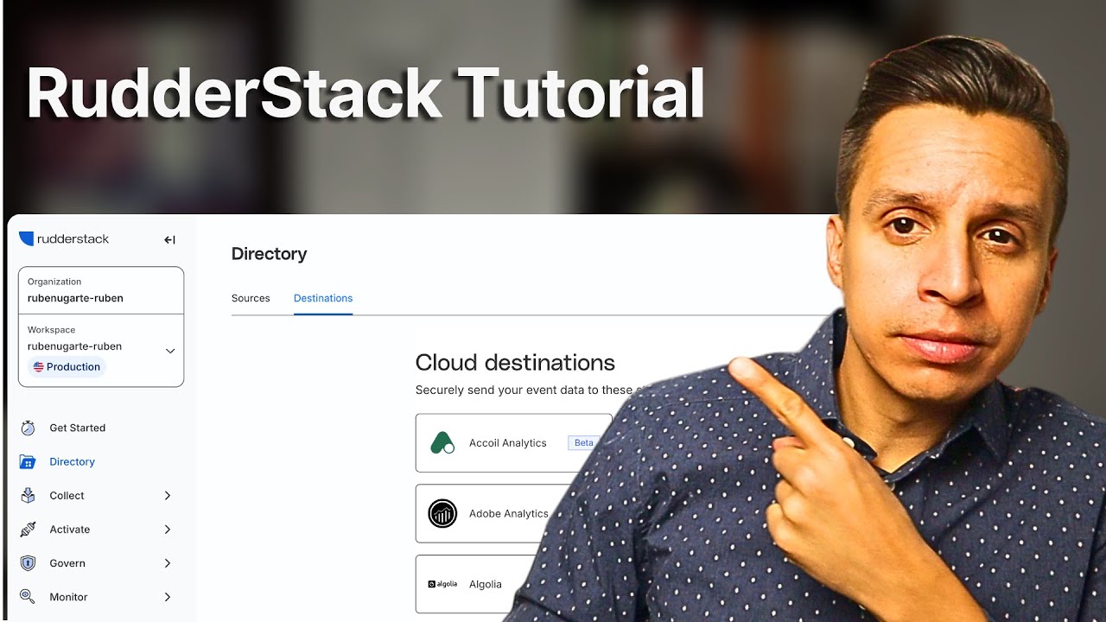Click the Activate plug icon
The width and height of the screenshot is (1106, 622).
click(x=28, y=529)
